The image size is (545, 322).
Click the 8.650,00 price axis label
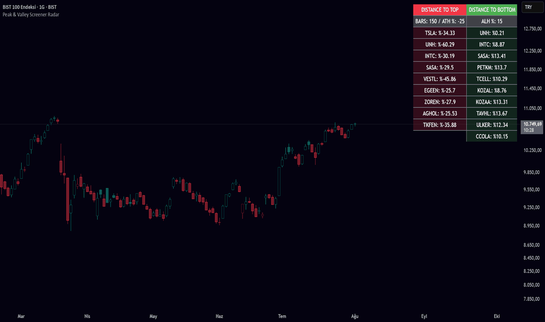pyautogui.click(x=533, y=245)
